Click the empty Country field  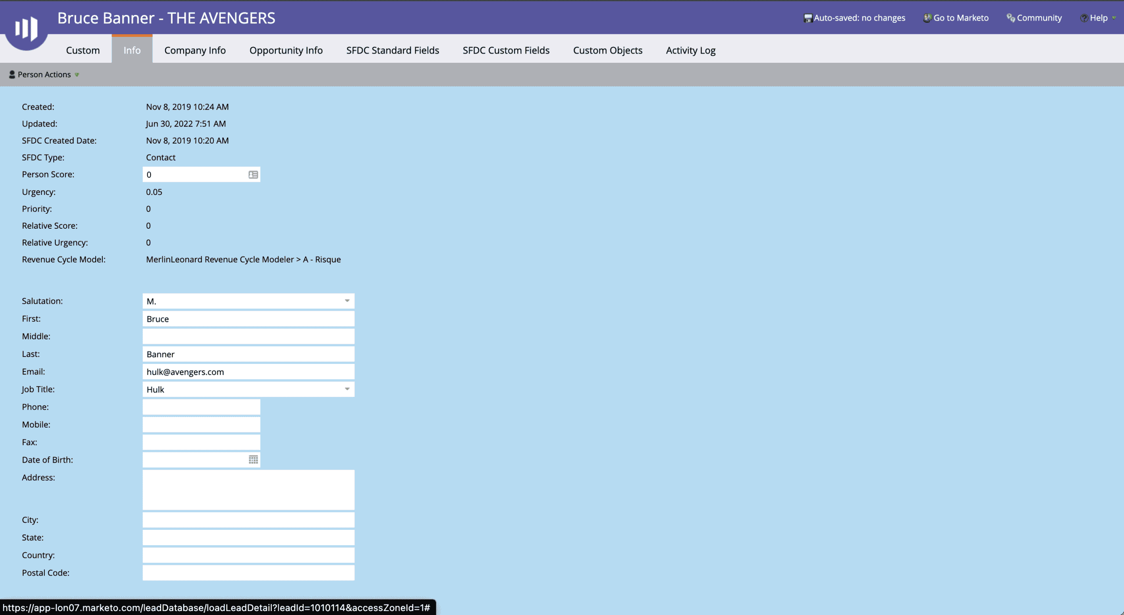pos(249,555)
